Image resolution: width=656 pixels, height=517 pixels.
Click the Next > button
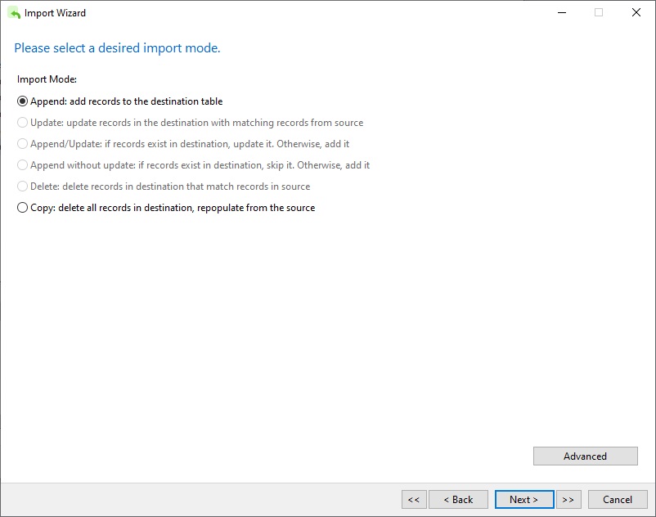point(524,500)
